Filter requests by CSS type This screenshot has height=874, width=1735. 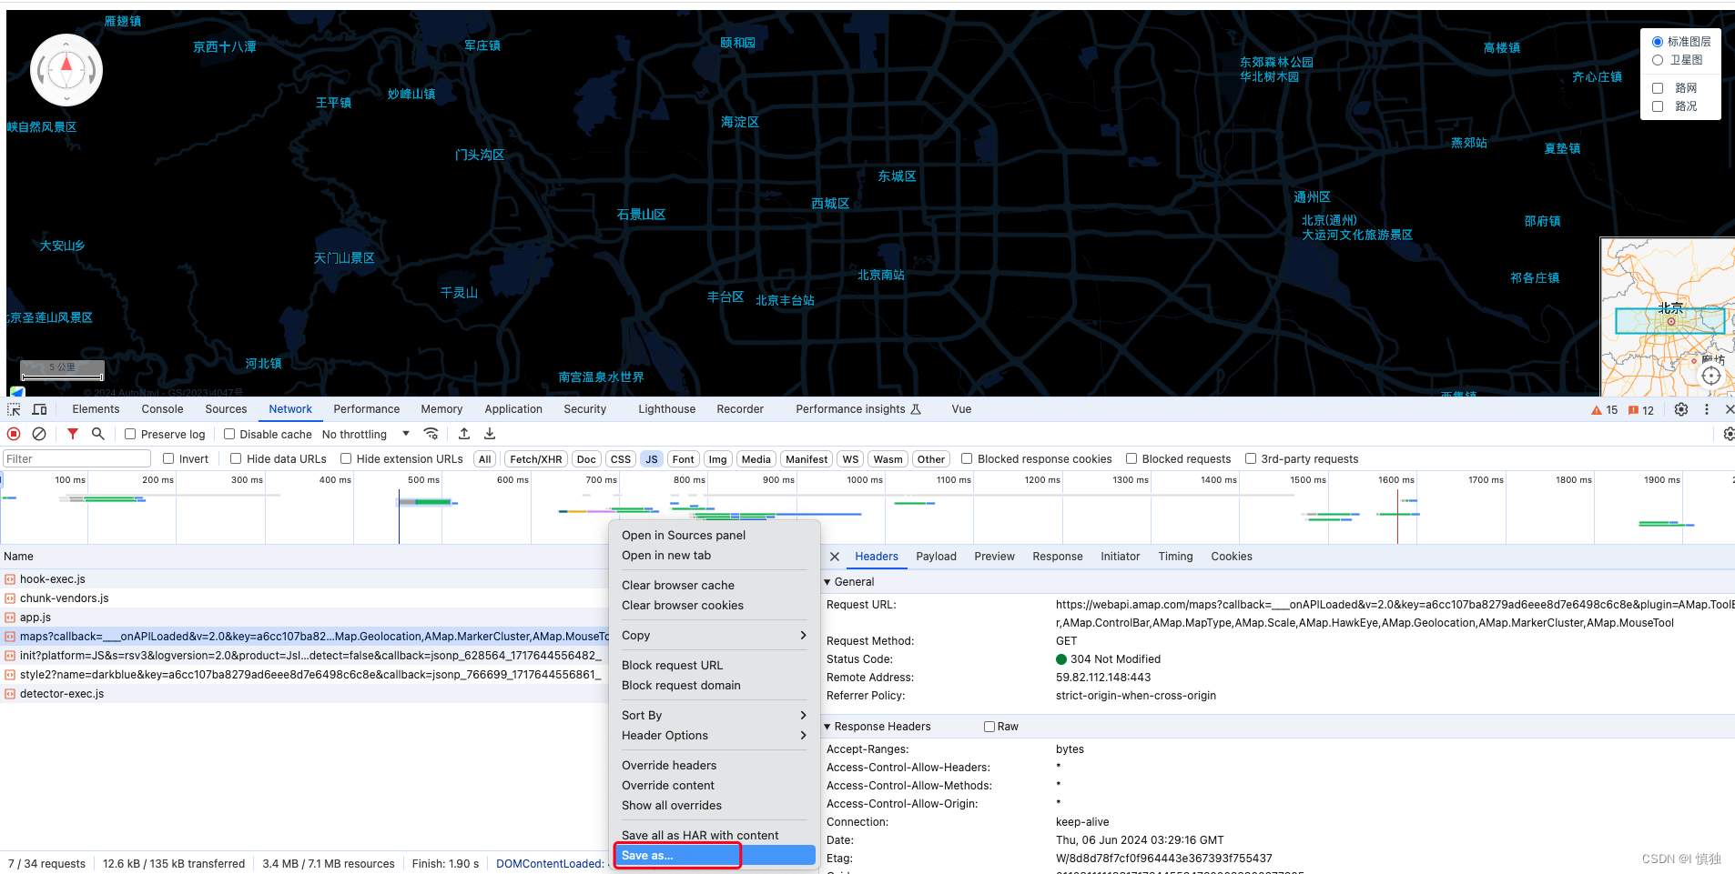621,459
